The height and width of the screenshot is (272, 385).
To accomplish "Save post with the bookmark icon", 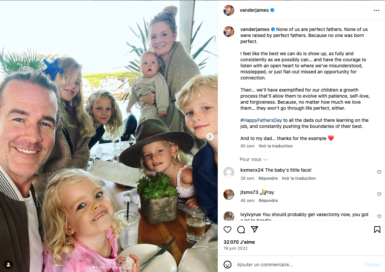I will 377,230.
